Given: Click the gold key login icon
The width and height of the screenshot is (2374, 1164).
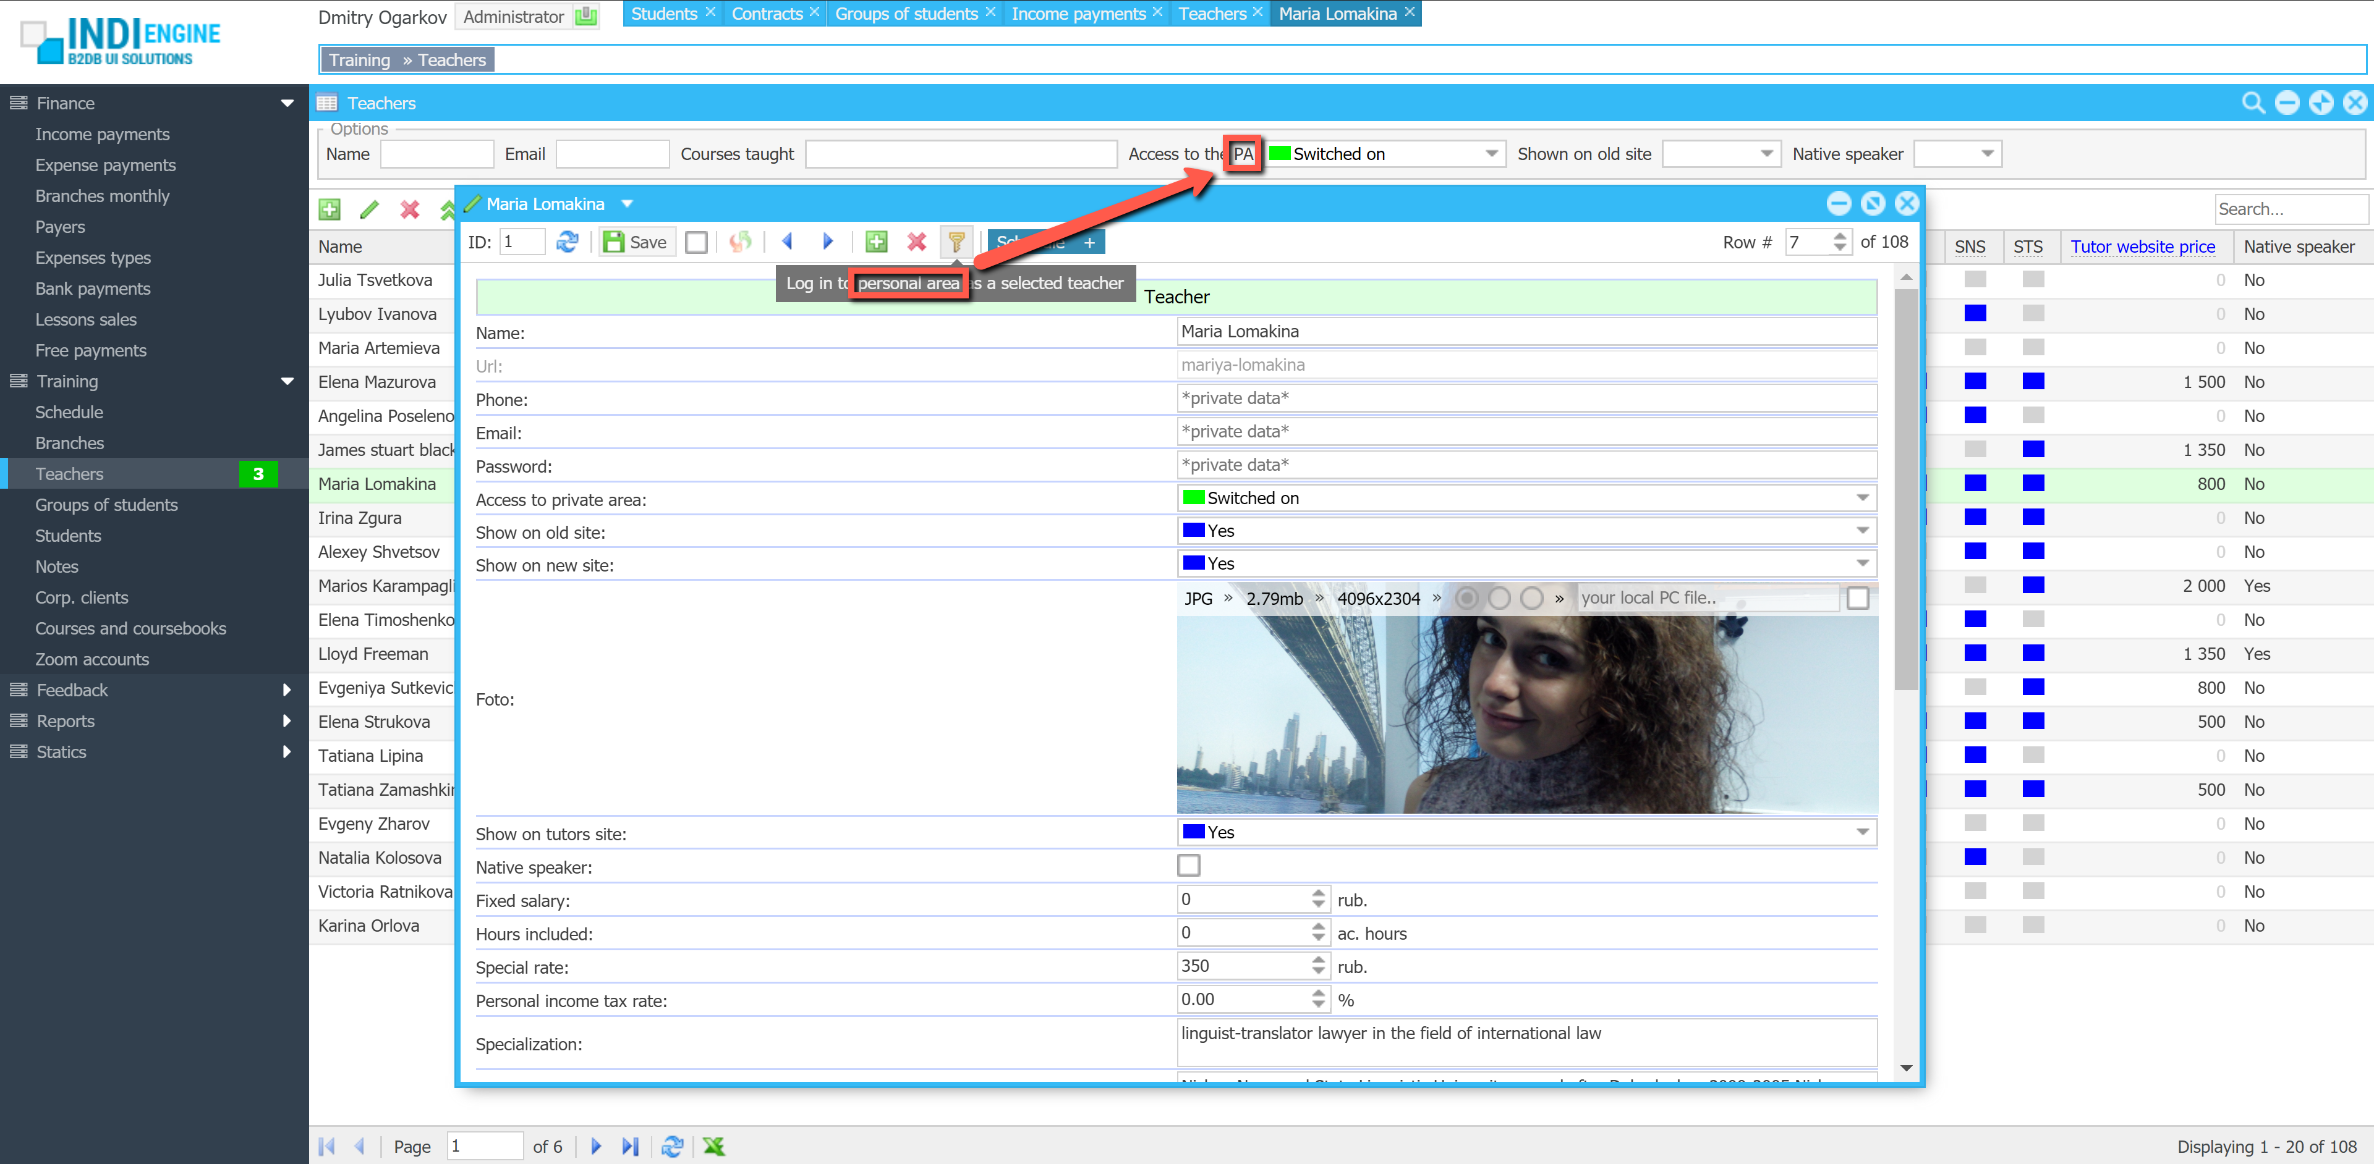Looking at the screenshot, I should [956, 242].
